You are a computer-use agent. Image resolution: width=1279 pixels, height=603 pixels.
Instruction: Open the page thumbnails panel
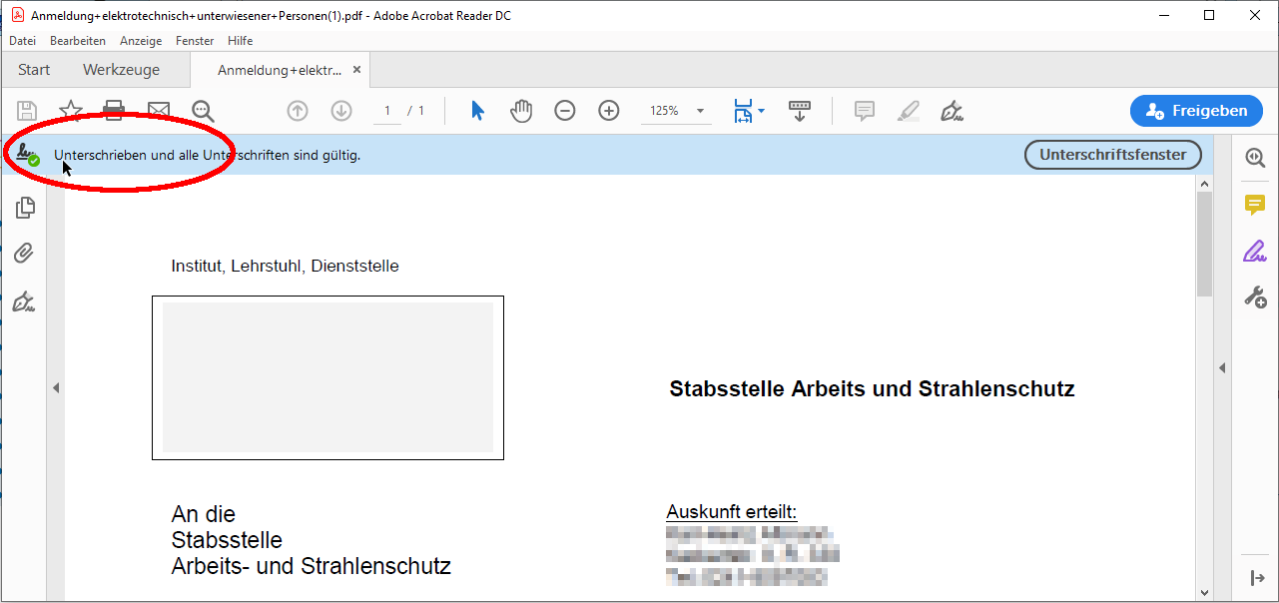25,207
